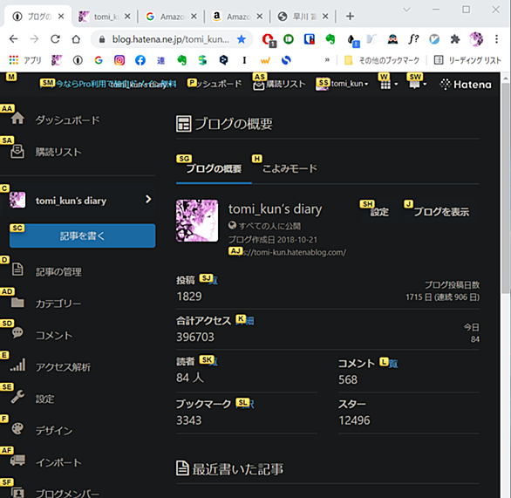The height and width of the screenshot is (498, 511).
Task: Open the notifications speech bubble dropdown
Action: [x=418, y=85]
